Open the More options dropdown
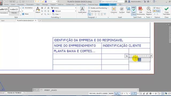Image resolution: width=171 pixels, height=96 pixels. pyautogui.click(x=157, y=8)
